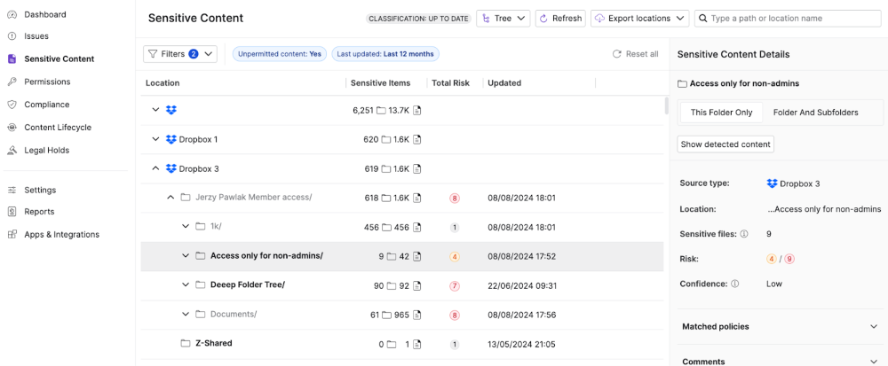The height and width of the screenshot is (366, 888).
Task: Focus the path or location search field
Action: click(x=788, y=18)
